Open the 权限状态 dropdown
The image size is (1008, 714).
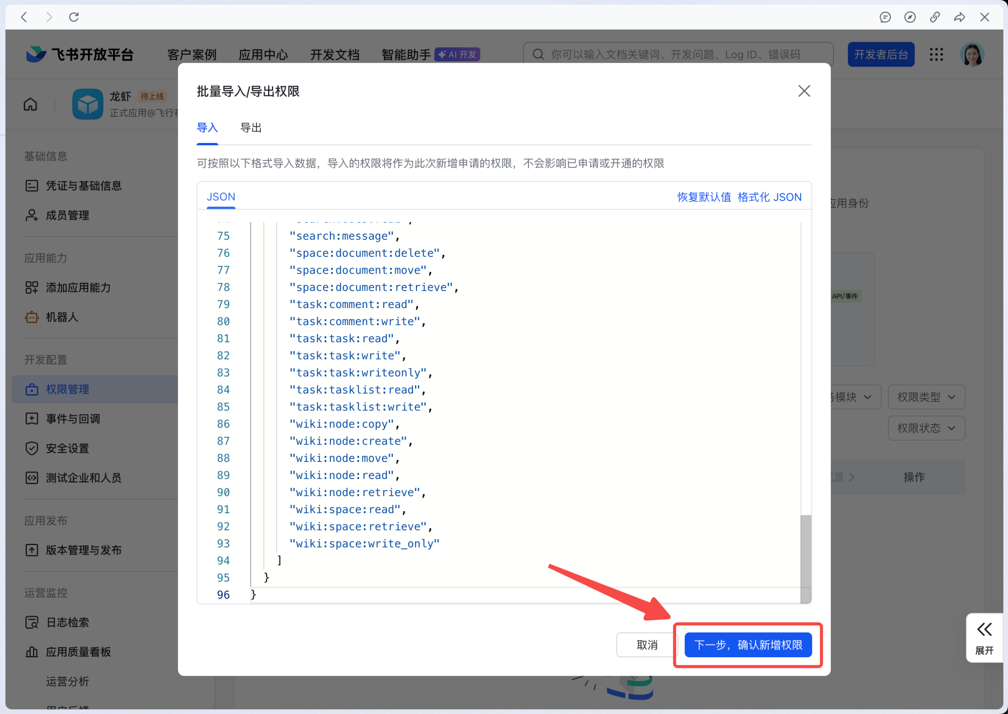926,428
